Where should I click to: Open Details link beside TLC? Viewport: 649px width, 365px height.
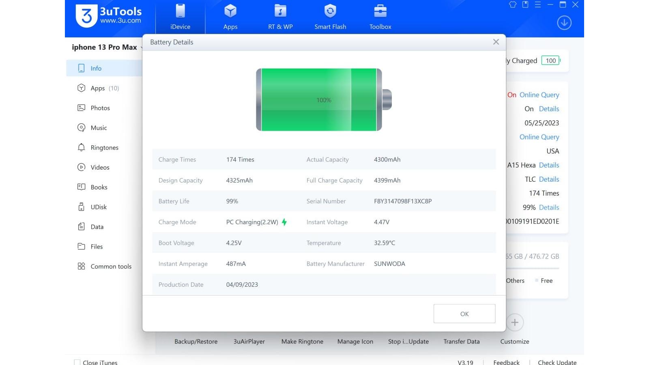pos(549,179)
